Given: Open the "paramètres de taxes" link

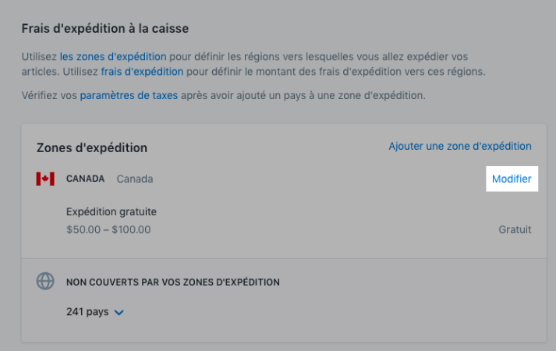Looking at the screenshot, I should click(x=129, y=95).
